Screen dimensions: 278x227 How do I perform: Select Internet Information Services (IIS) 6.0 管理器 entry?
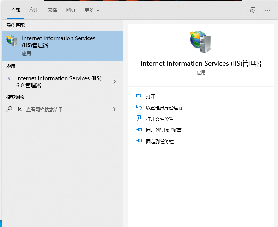pos(63,82)
